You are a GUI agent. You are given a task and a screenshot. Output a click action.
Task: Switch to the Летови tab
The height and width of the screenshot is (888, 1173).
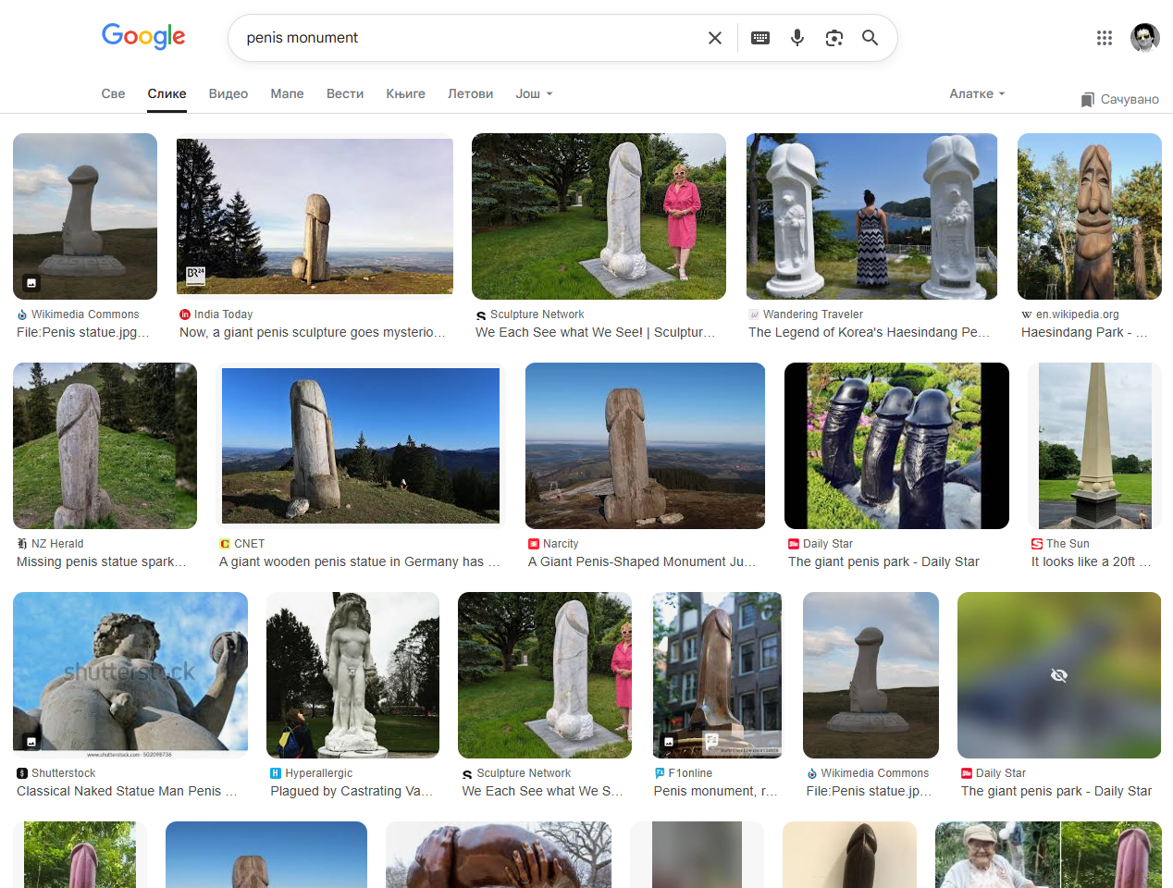click(x=470, y=93)
